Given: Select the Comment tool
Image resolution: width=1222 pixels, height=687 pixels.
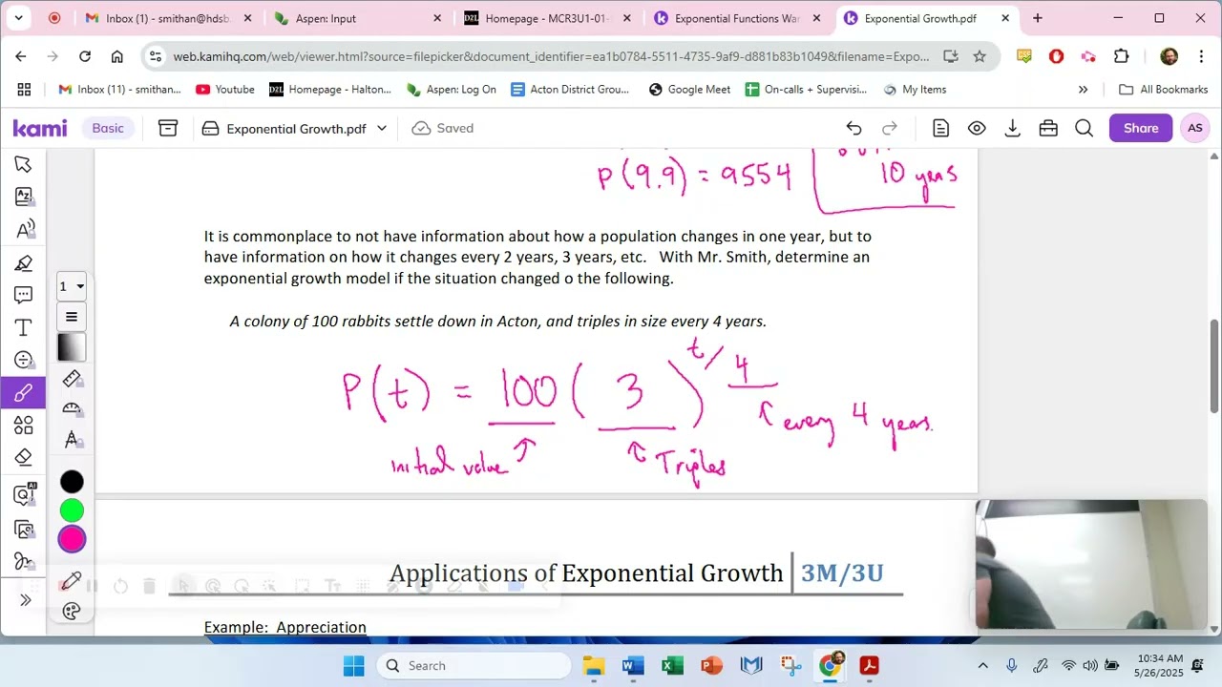Looking at the screenshot, I should pyautogui.click(x=24, y=295).
